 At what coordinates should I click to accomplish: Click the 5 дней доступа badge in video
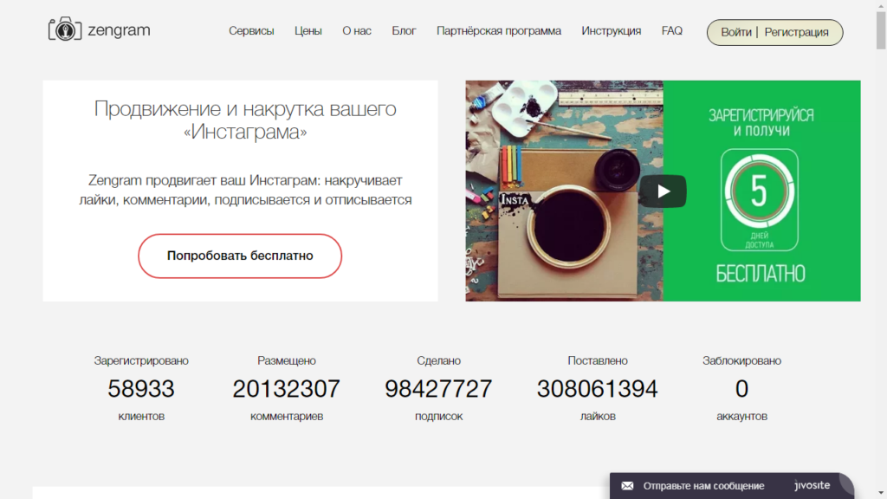(759, 200)
